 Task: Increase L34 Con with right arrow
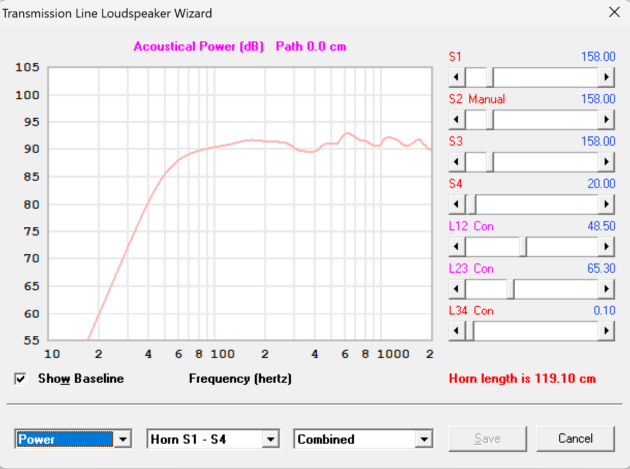click(607, 331)
